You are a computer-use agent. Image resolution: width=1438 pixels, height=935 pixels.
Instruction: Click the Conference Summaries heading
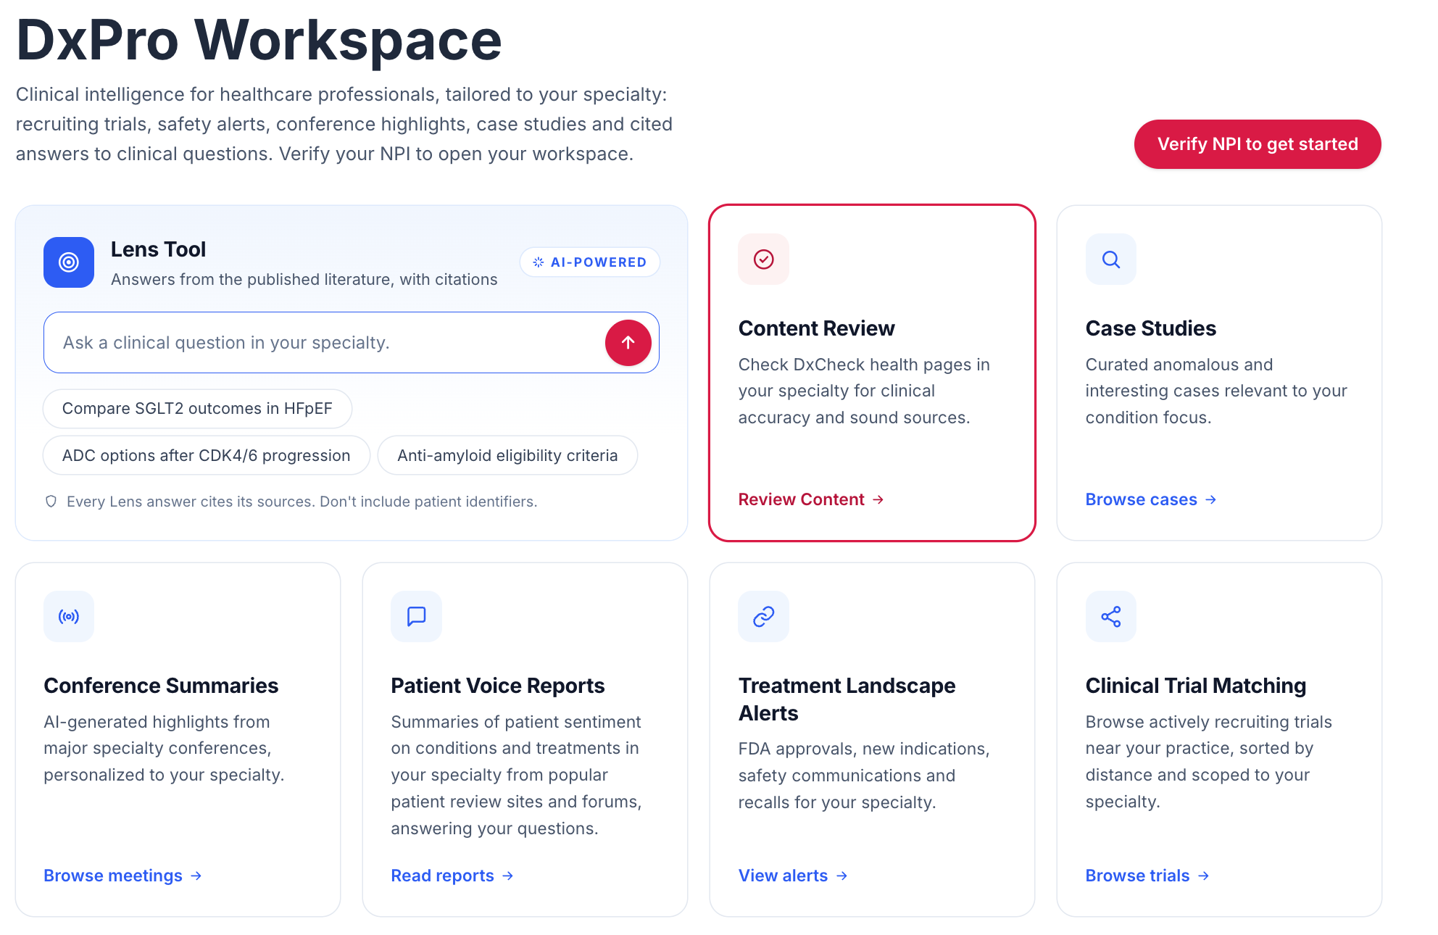coord(161,686)
